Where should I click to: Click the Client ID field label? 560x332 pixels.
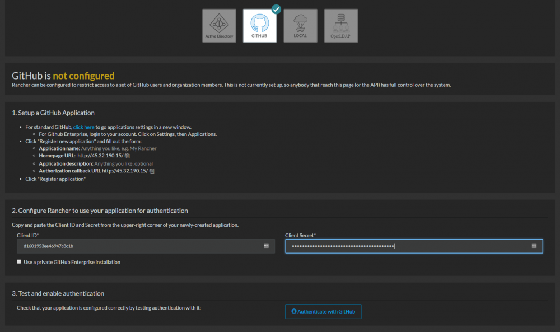click(28, 235)
